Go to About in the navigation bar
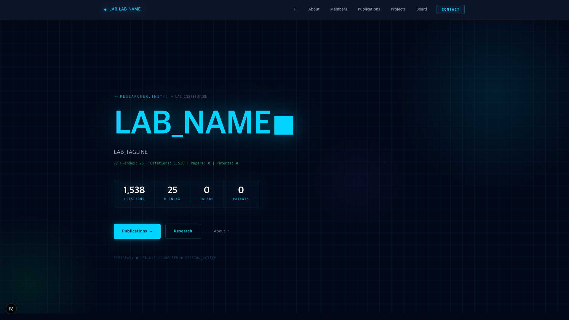 (x=314, y=9)
